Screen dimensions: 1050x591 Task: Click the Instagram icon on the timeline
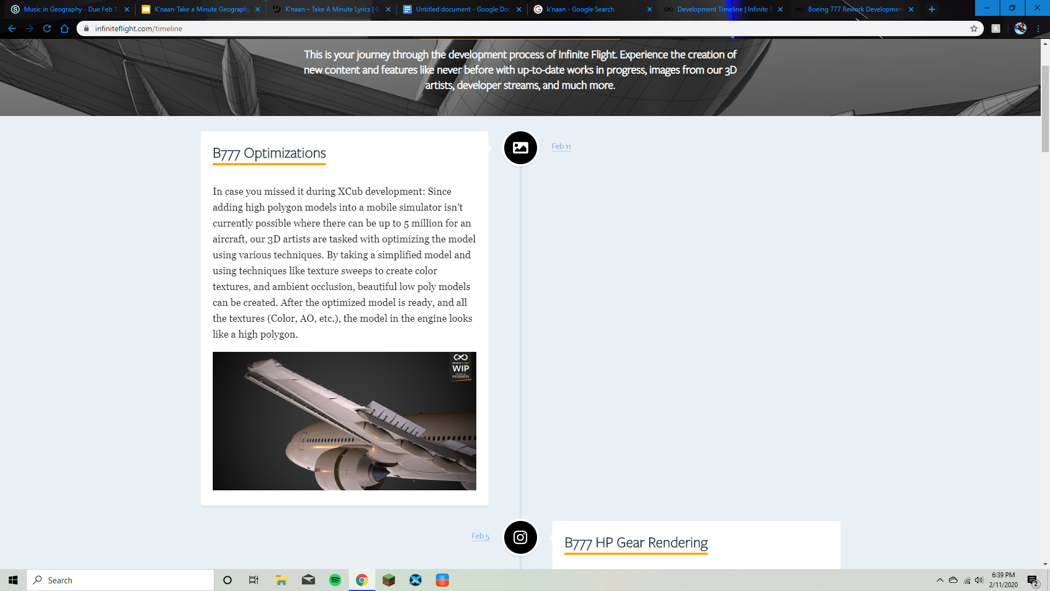(520, 537)
